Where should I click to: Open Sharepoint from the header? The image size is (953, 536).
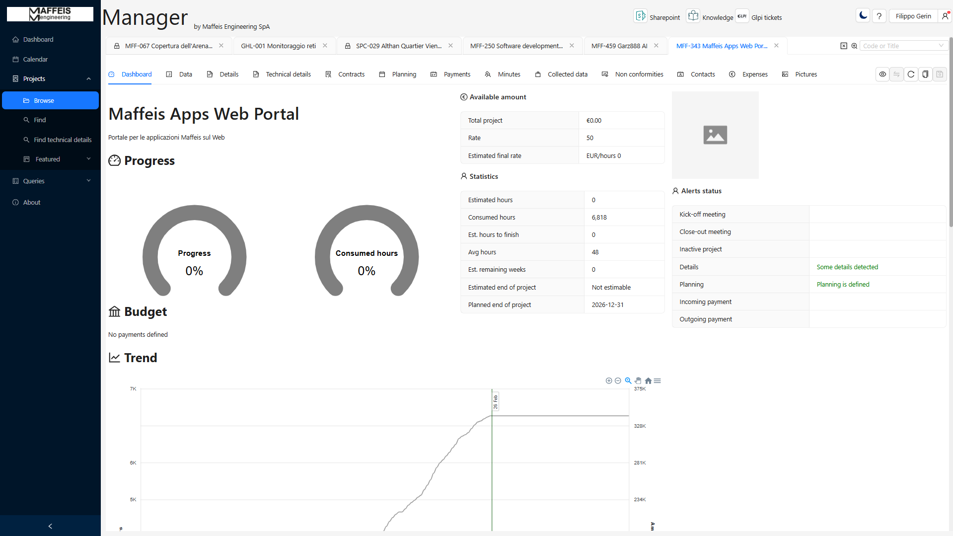[x=657, y=16]
